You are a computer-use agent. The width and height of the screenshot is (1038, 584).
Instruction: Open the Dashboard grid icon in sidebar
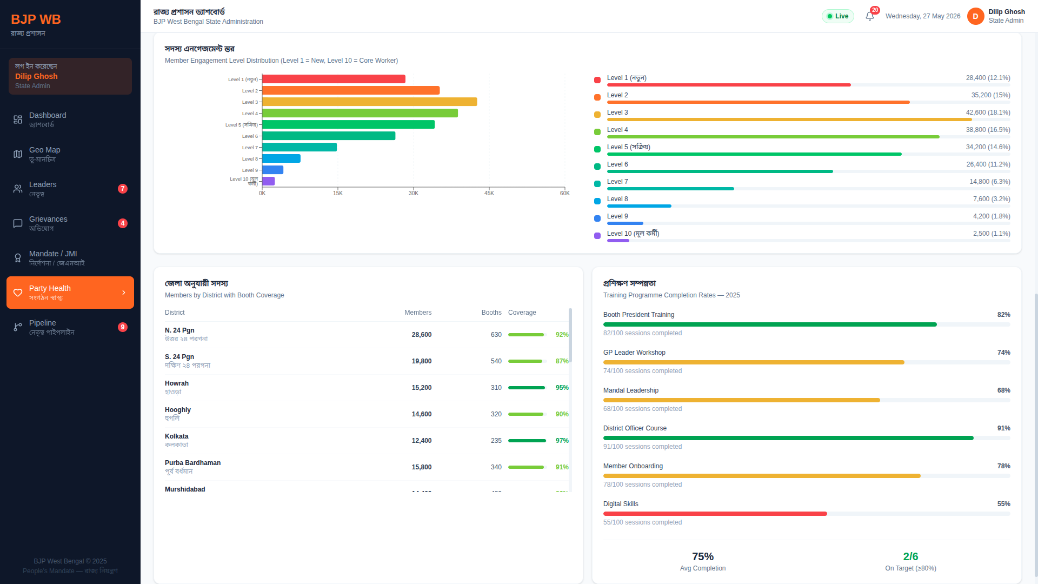coord(18,120)
